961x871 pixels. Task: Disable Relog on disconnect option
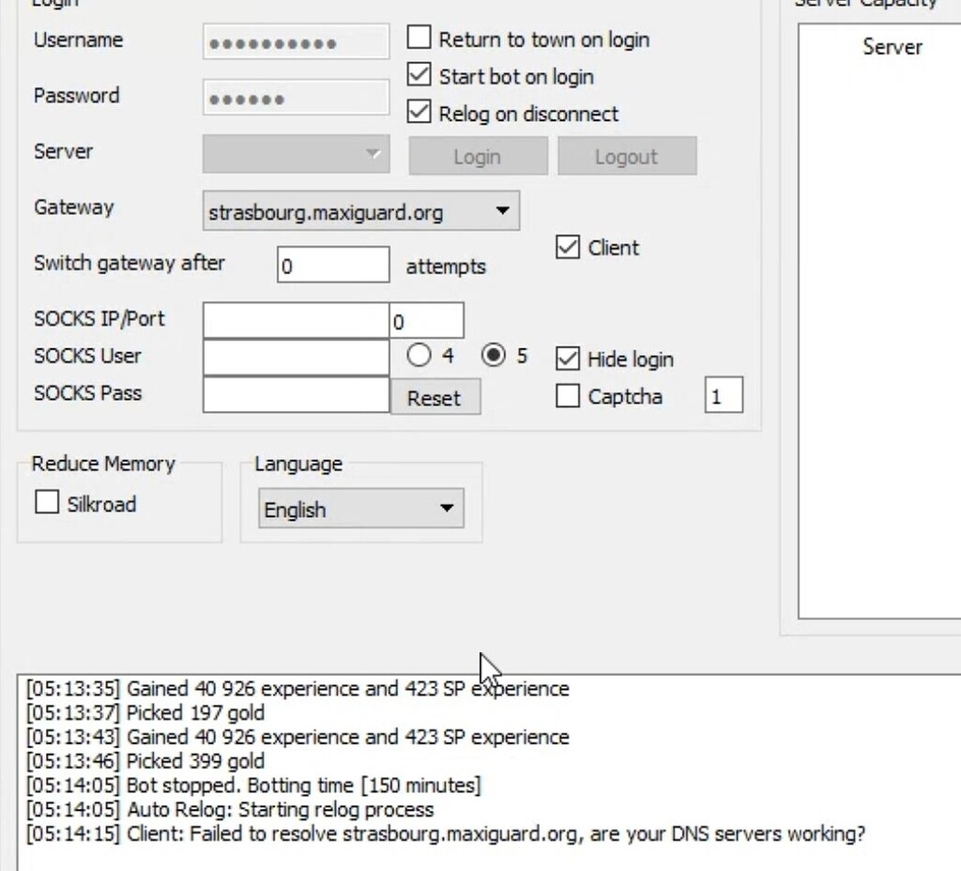(x=419, y=113)
